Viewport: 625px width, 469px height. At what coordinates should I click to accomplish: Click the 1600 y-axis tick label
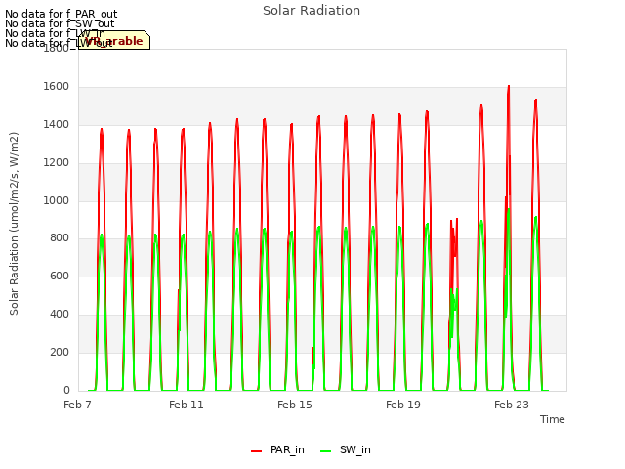click(57, 87)
